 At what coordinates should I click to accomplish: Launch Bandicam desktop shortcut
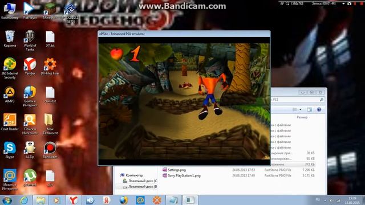click(x=50, y=150)
